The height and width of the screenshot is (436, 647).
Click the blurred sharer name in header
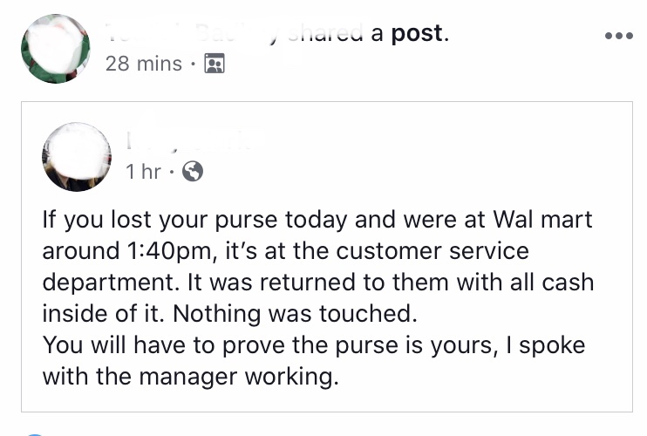click(x=192, y=34)
